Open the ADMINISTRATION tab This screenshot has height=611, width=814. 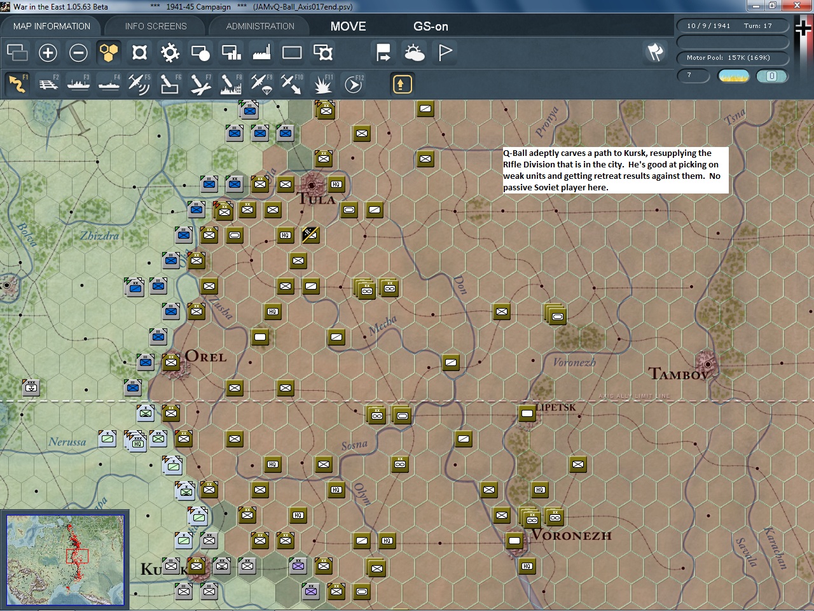[260, 26]
